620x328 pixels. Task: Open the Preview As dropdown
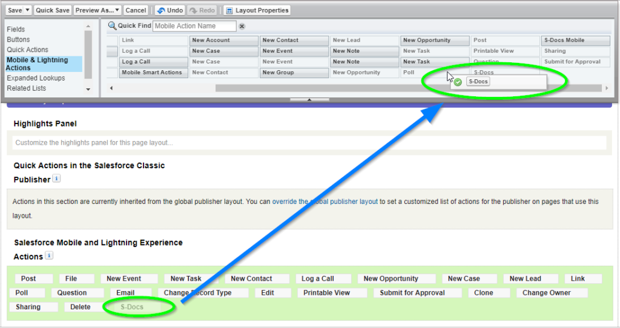97,10
